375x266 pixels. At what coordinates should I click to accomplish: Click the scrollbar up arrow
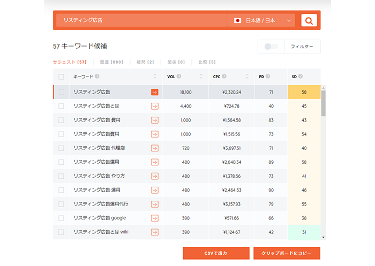pyautogui.click(x=324, y=88)
